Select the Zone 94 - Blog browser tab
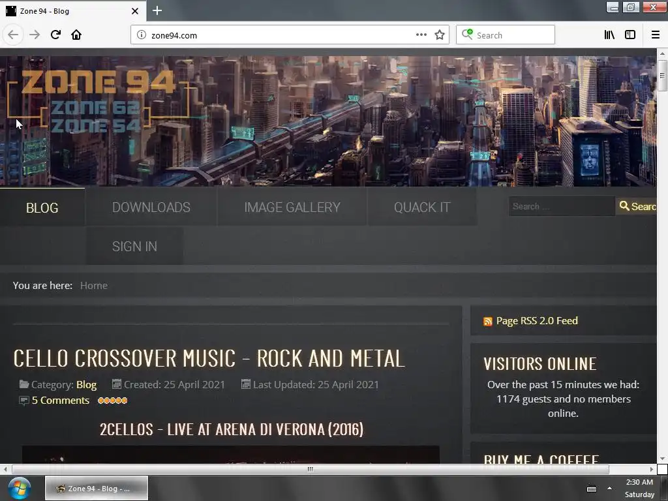 pos(73,11)
